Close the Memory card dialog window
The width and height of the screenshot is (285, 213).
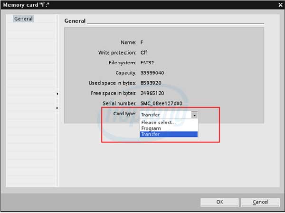(279, 5)
